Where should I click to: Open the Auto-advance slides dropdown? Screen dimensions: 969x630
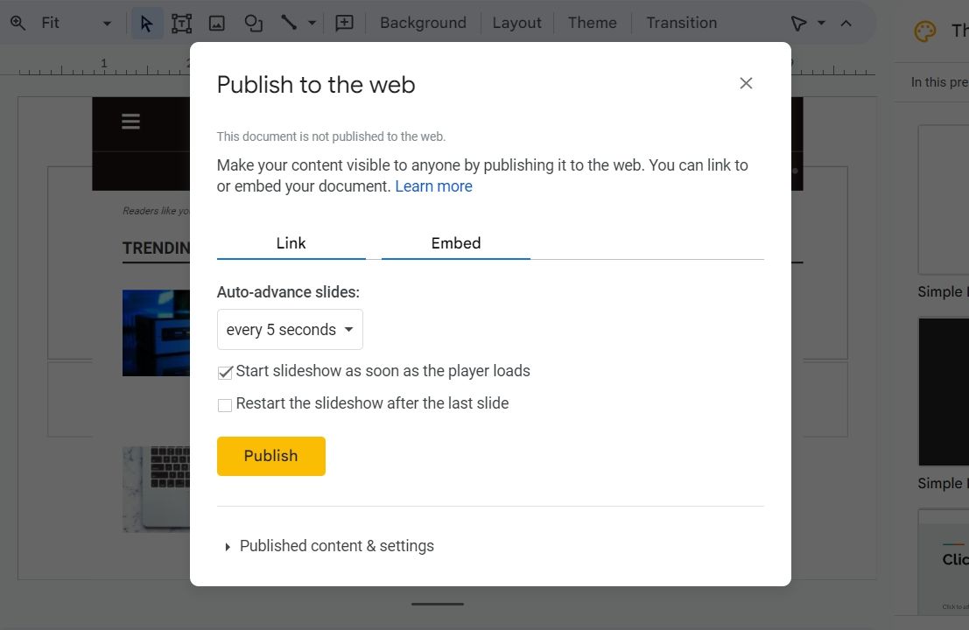coord(290,330)
